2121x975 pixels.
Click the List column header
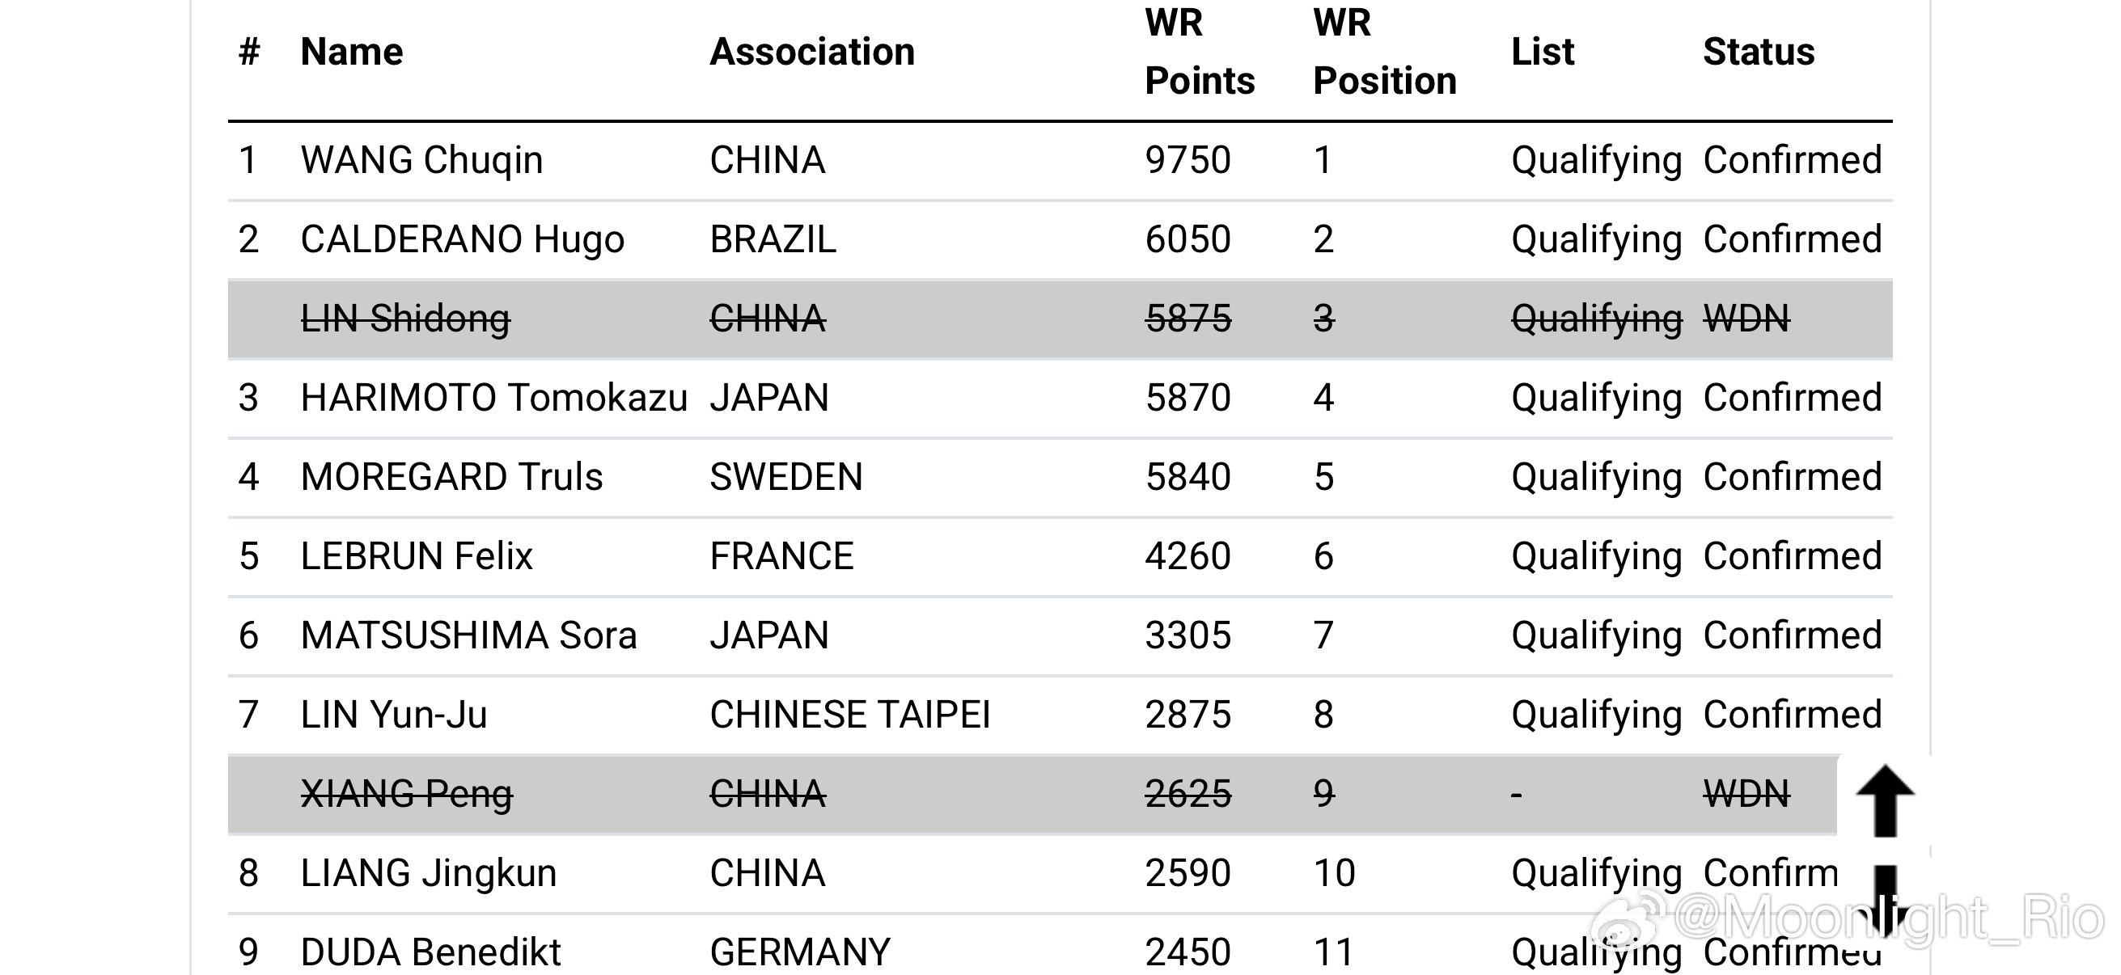tap(1542, 52)
